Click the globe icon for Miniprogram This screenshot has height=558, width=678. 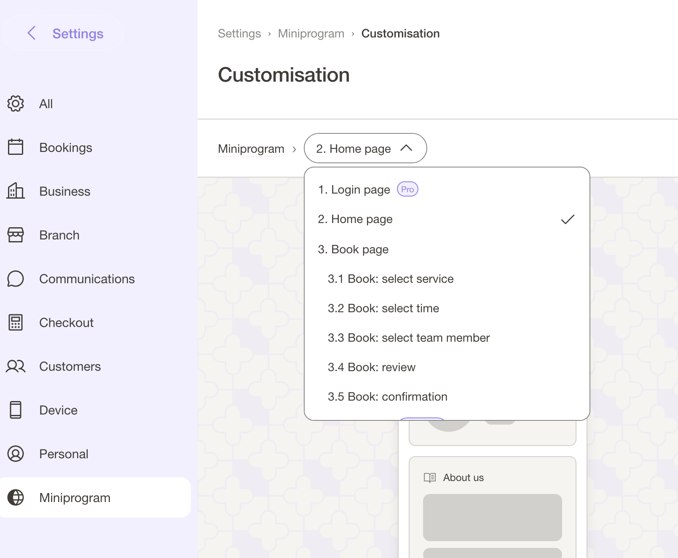[16, 497]
